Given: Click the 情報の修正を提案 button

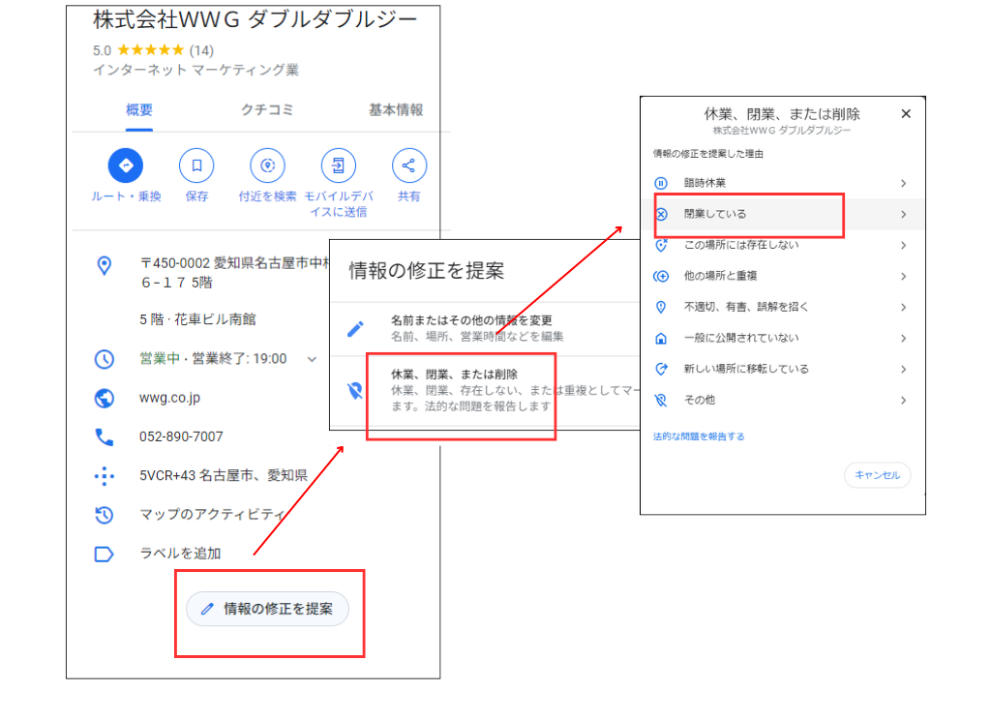Looking at the screenshot, I should [x=269, y=610].
